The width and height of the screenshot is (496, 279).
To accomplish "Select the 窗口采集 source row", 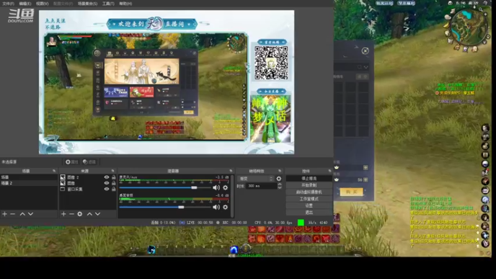I will coord(87,189).
